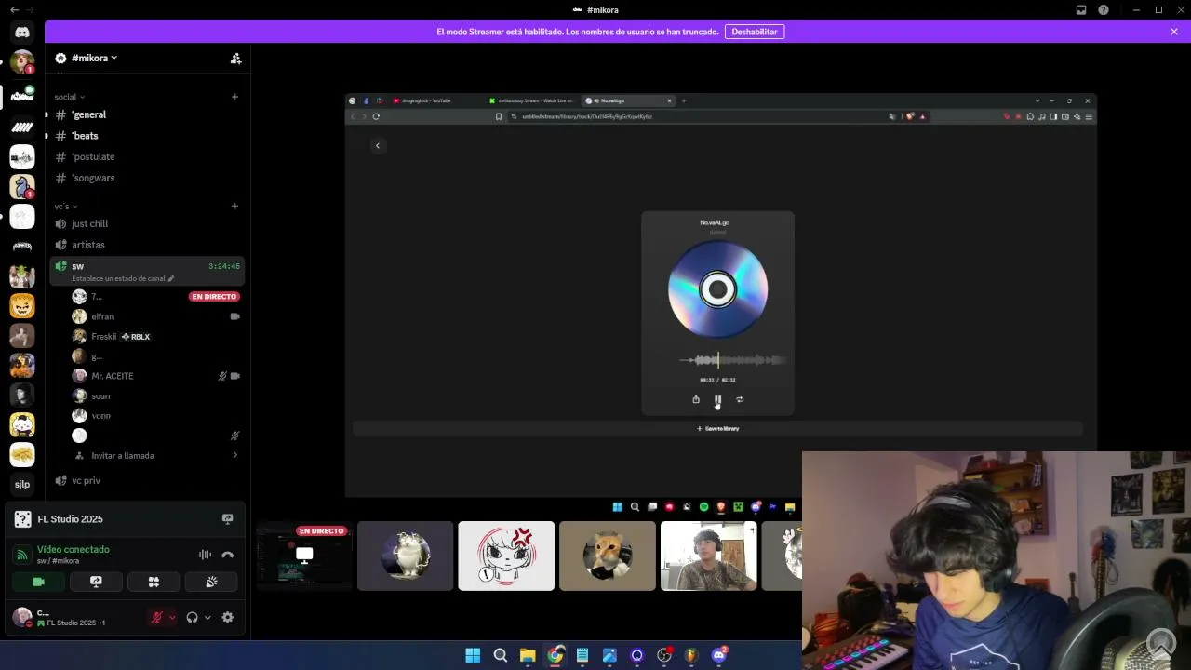Screen dimensions: 1191x670
Task: Pause the track in streamed player
Action: [x=717, y=400]
